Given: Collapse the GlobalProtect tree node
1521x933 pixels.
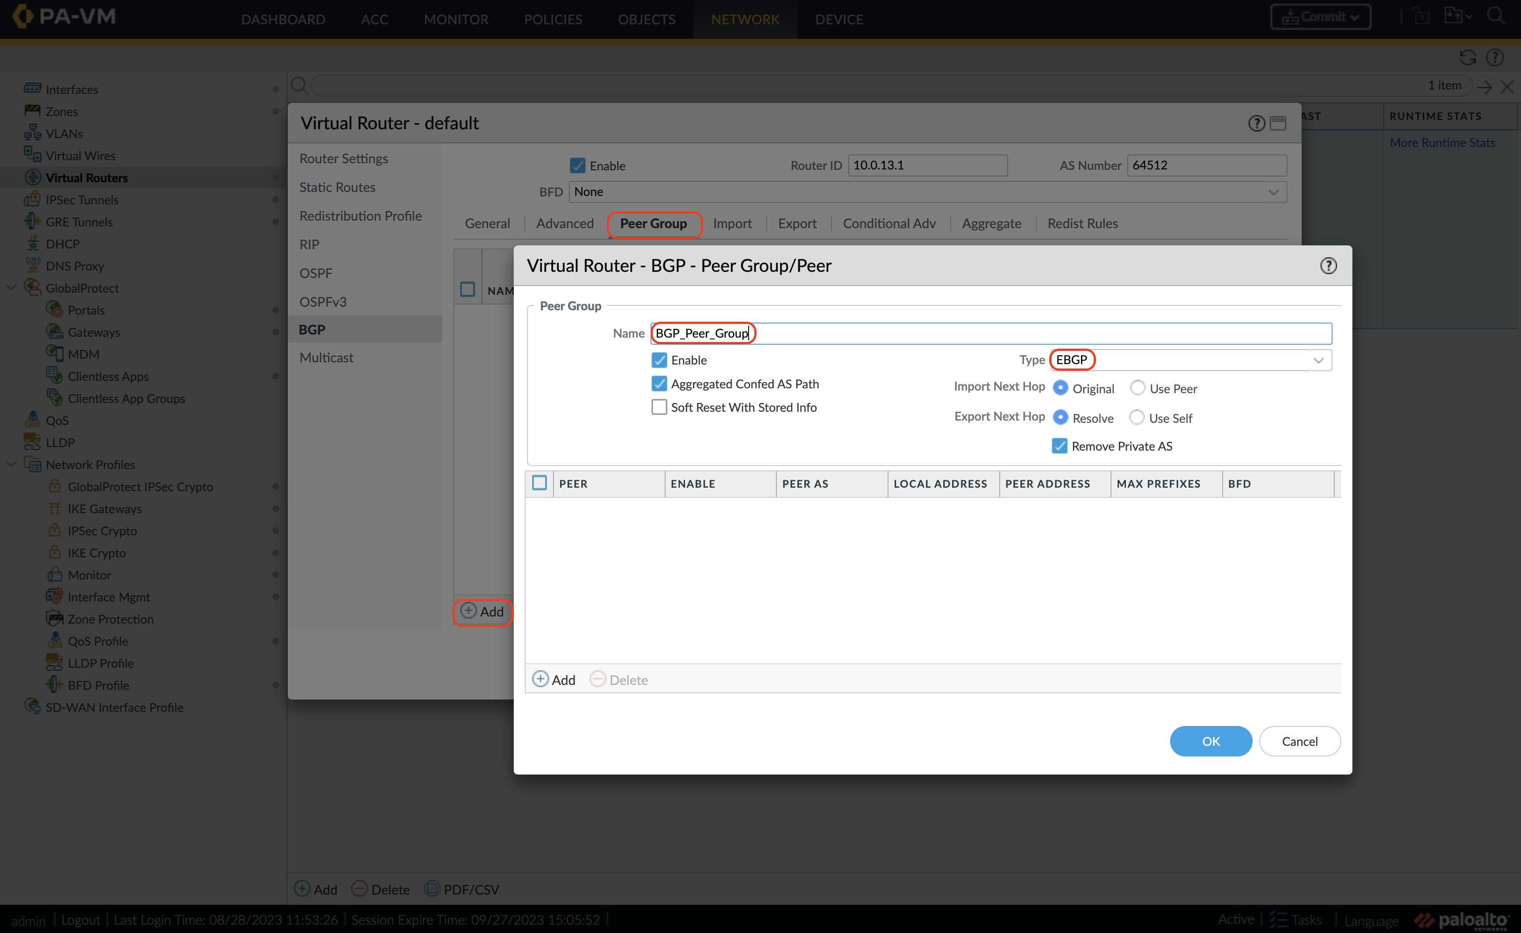Looking at the screenshot, I should [x=11, y=288].
